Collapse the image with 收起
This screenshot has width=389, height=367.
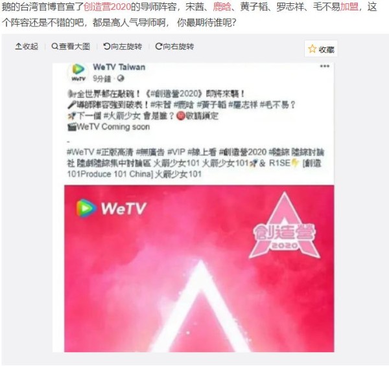27,47
